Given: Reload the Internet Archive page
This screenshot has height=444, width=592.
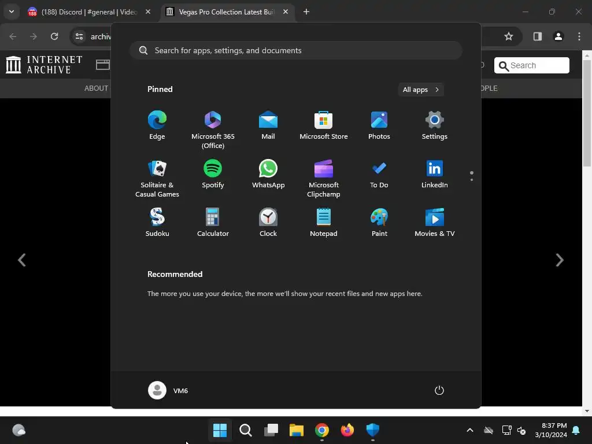Looking at the screenshot, I should coord(54,36).
